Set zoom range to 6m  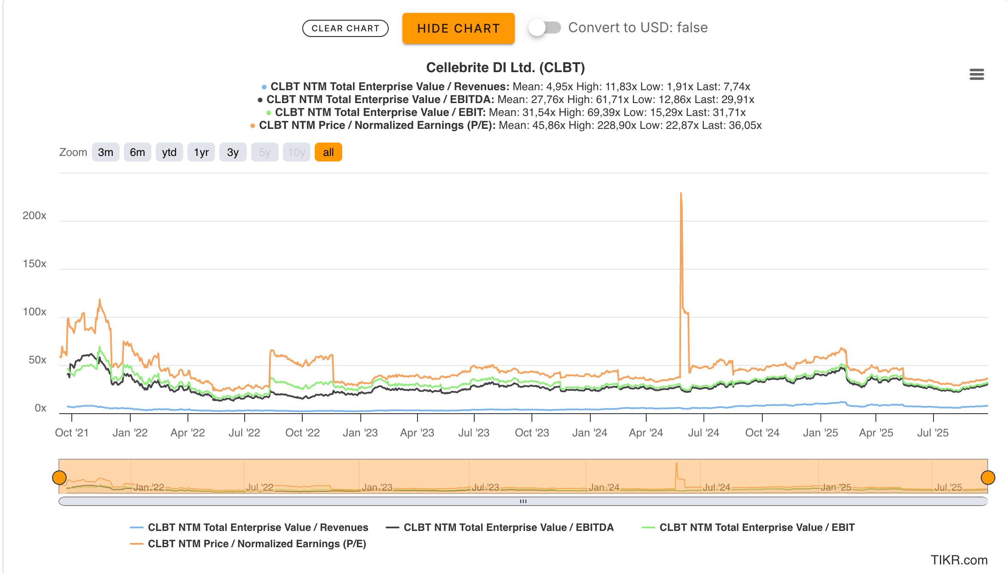(137, 152)
